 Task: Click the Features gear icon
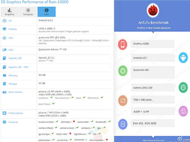click(4, 122)
